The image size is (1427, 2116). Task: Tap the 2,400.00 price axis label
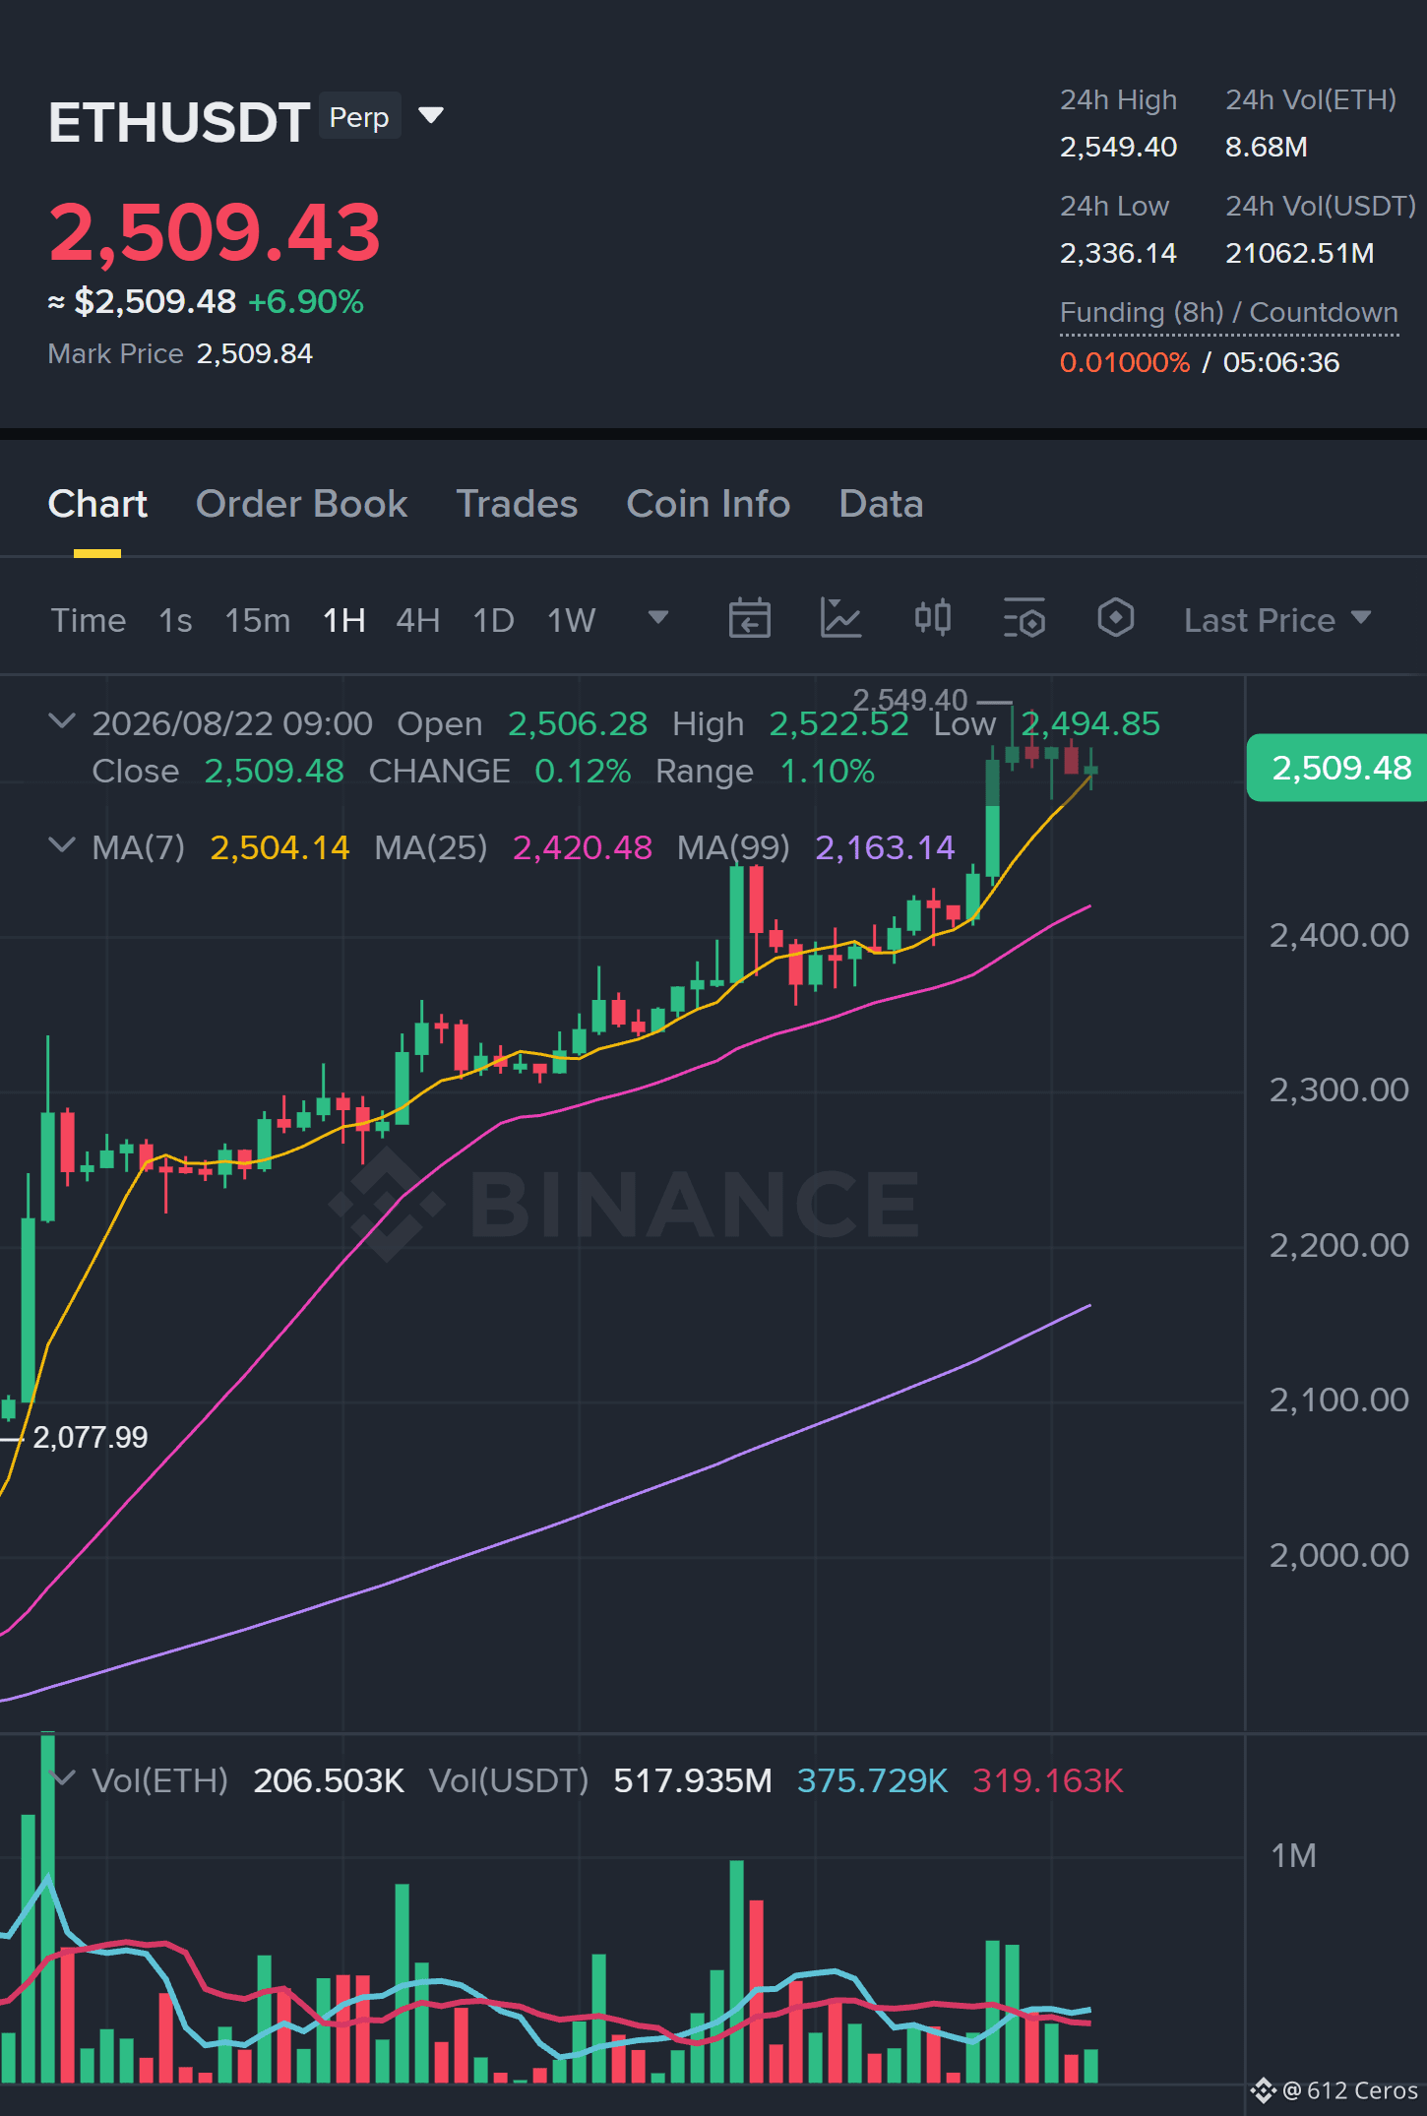1339,935
